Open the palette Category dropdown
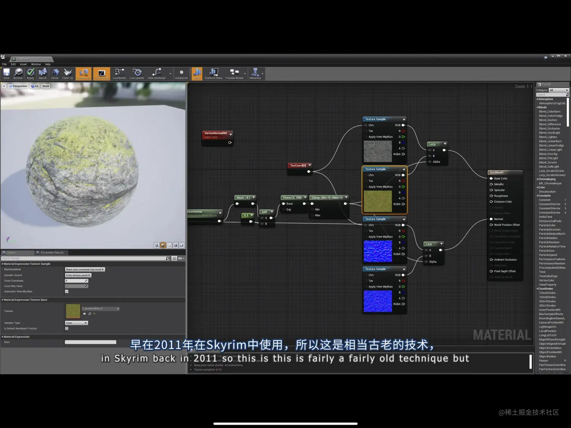 pos(559,90)
